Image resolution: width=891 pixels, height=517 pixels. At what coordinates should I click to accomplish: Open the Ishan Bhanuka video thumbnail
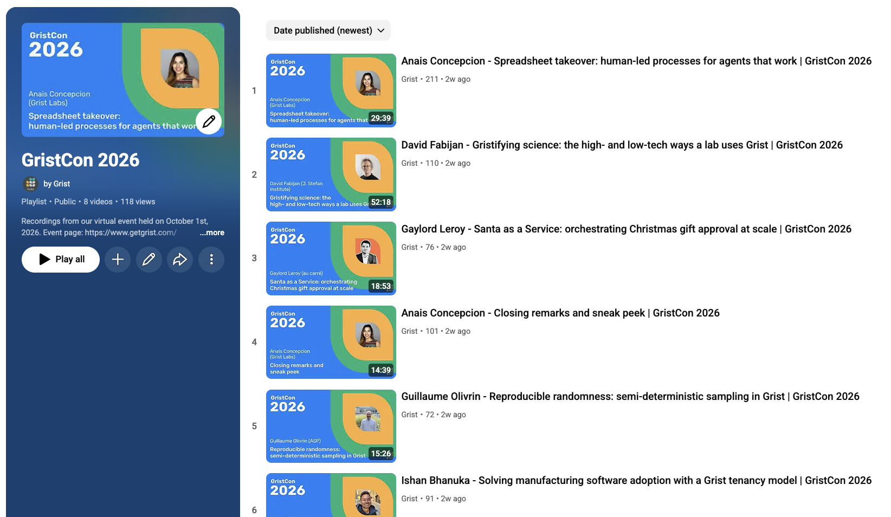pos(331,495)
